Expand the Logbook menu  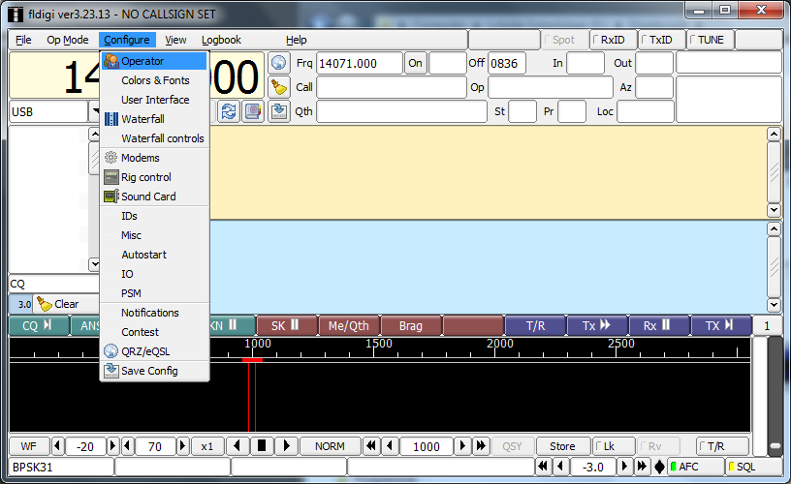click(221, 40)
